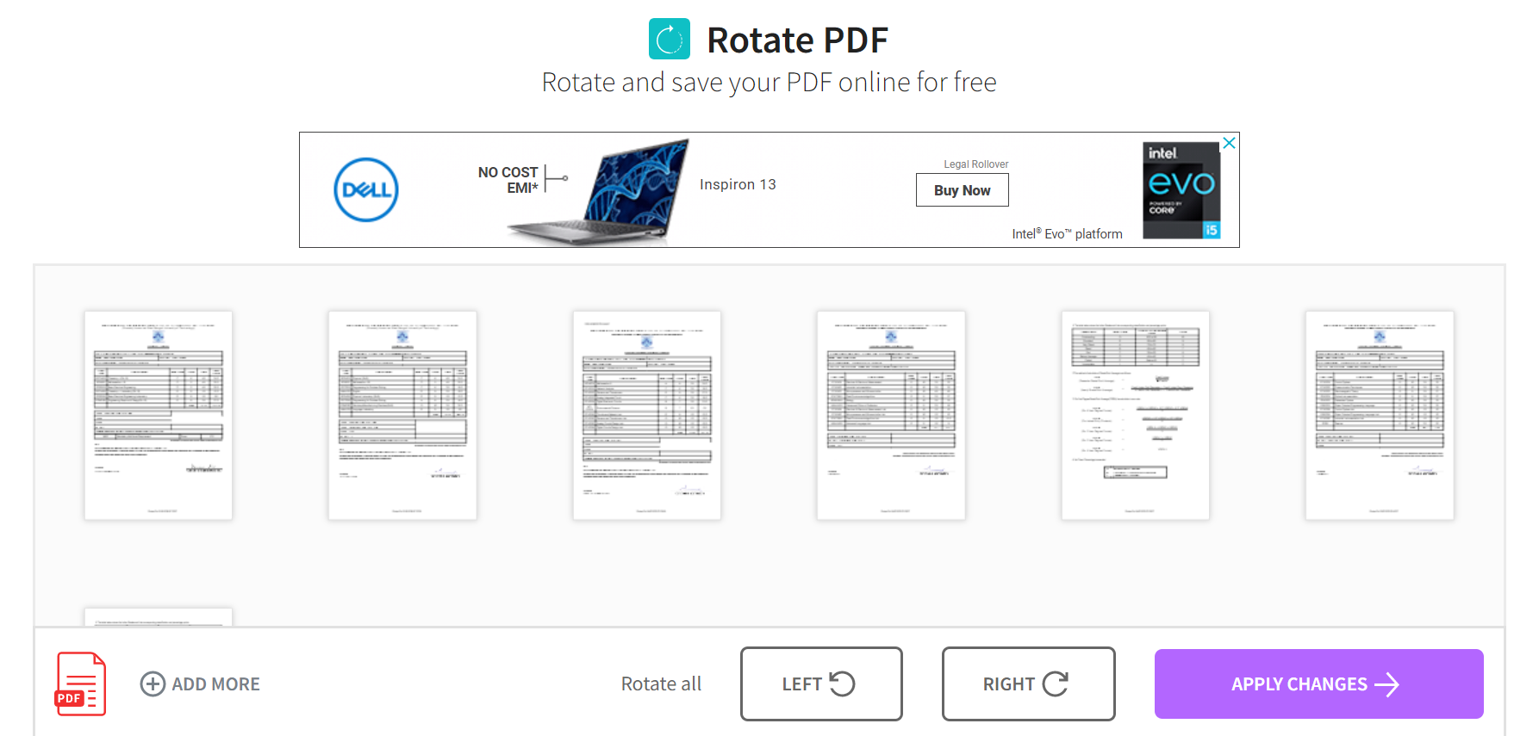Click the ADD MORE label

coord(215,684)
